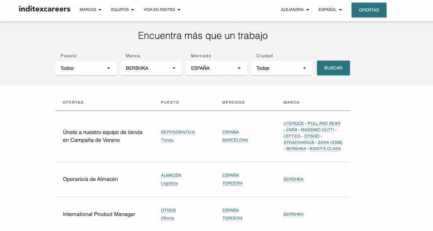Click OTROS for International Product Manager
The height and width of the screenshot is (231, 433).
point(168,210)
